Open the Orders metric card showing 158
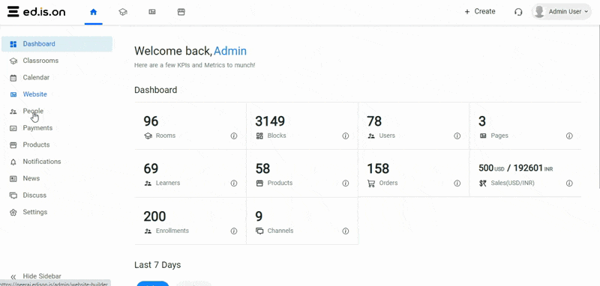The height and width of the screenshot is (286, 600). pyautogui.click(x=414, y=173)
